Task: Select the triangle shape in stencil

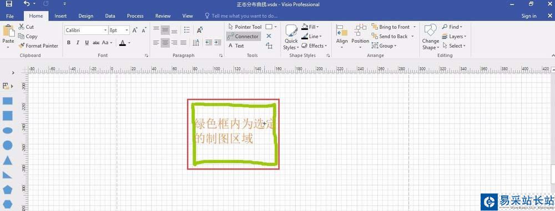Action: [7, 160]
